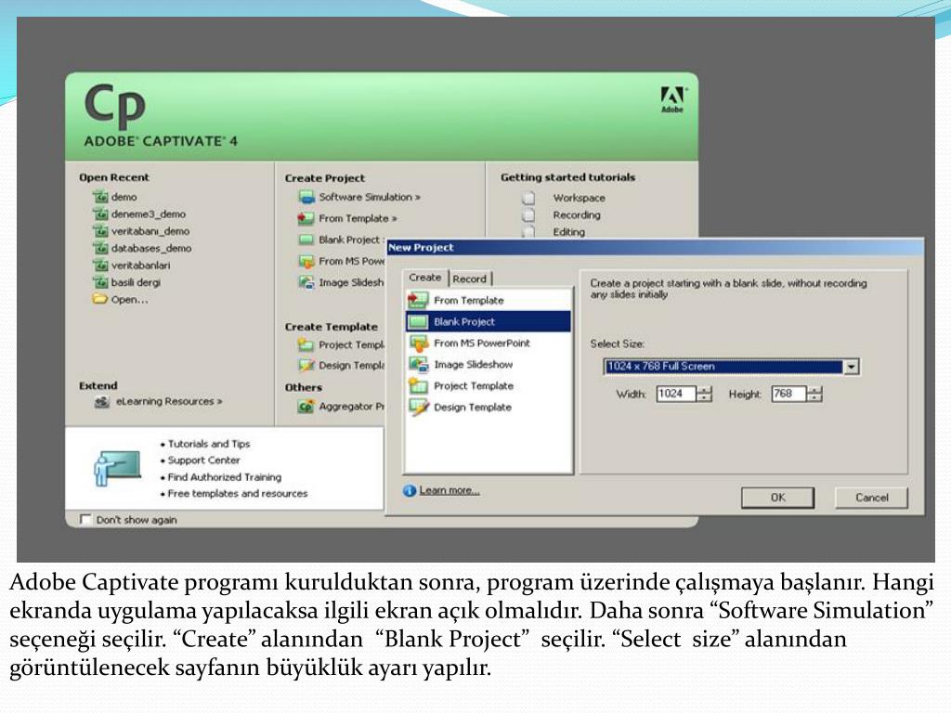The image size is (951, 713).
Task: Click the Height spinner arrows
Action: click(814, 394)
